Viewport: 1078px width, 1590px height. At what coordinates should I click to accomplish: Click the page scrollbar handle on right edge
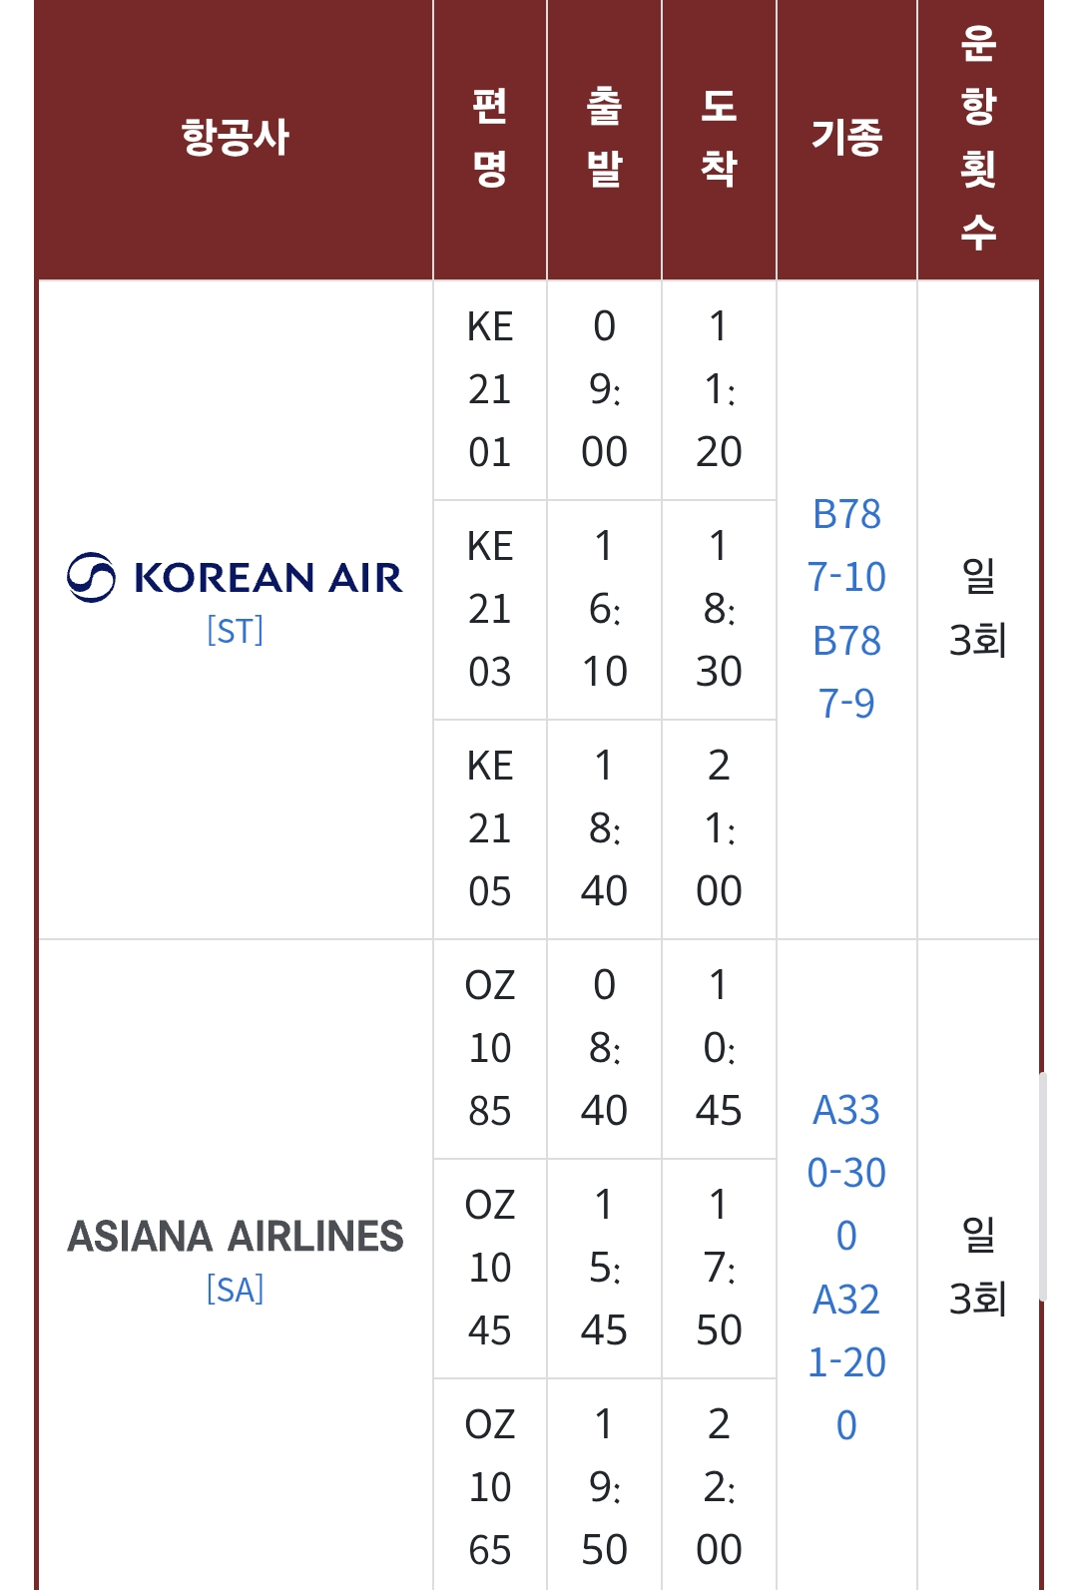coord(1042,1187)
